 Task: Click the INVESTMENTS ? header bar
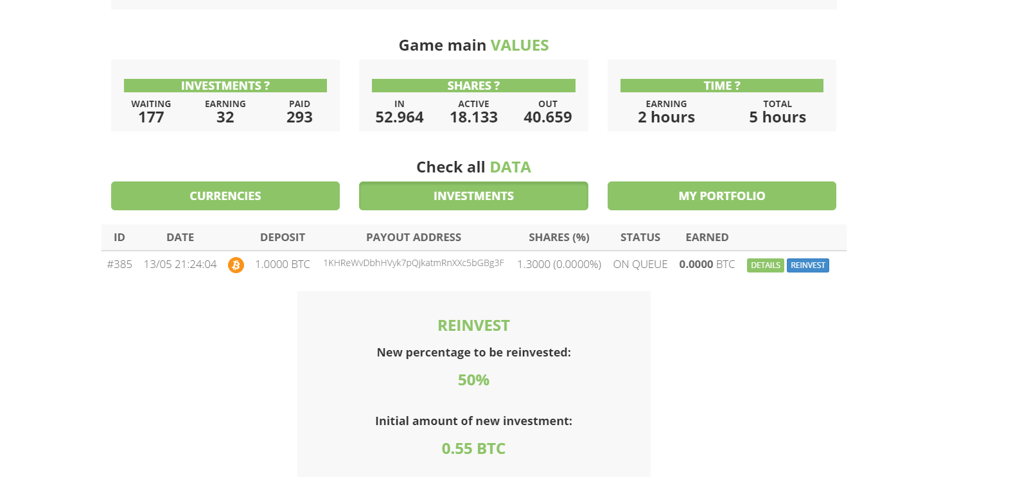[x=225, y=85]
